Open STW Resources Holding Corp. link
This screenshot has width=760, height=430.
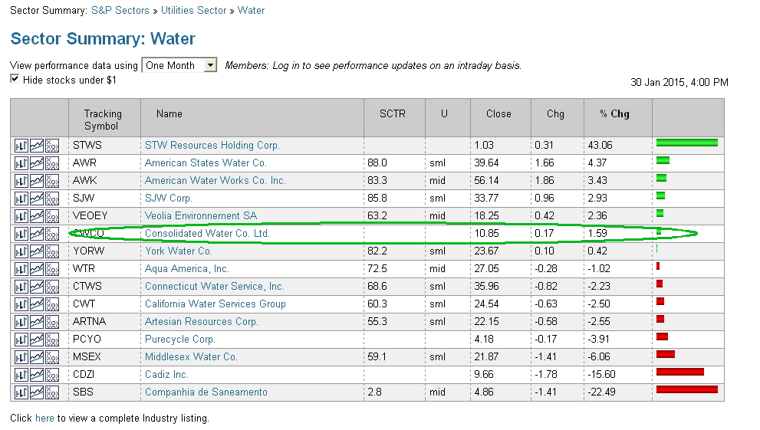click(x=212, y=146)
